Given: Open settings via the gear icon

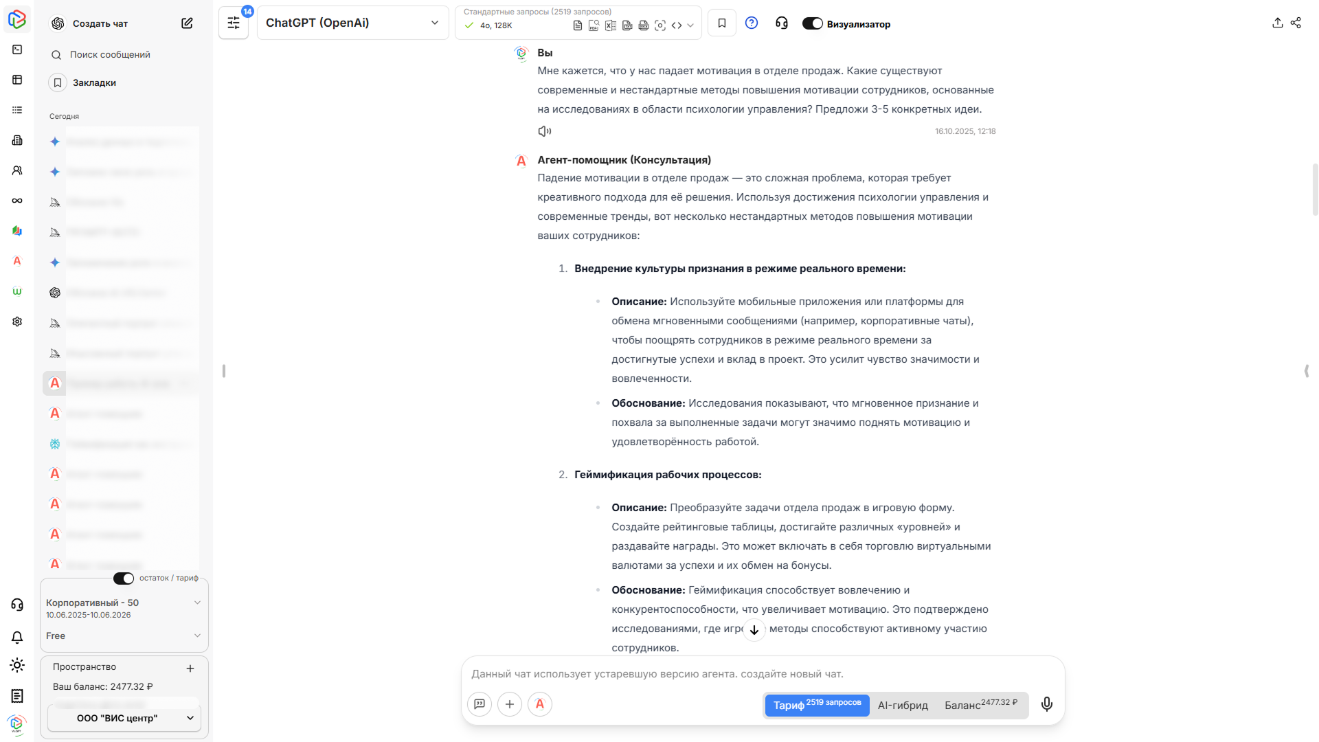Looking at the screenshot, I should (16, 322).
